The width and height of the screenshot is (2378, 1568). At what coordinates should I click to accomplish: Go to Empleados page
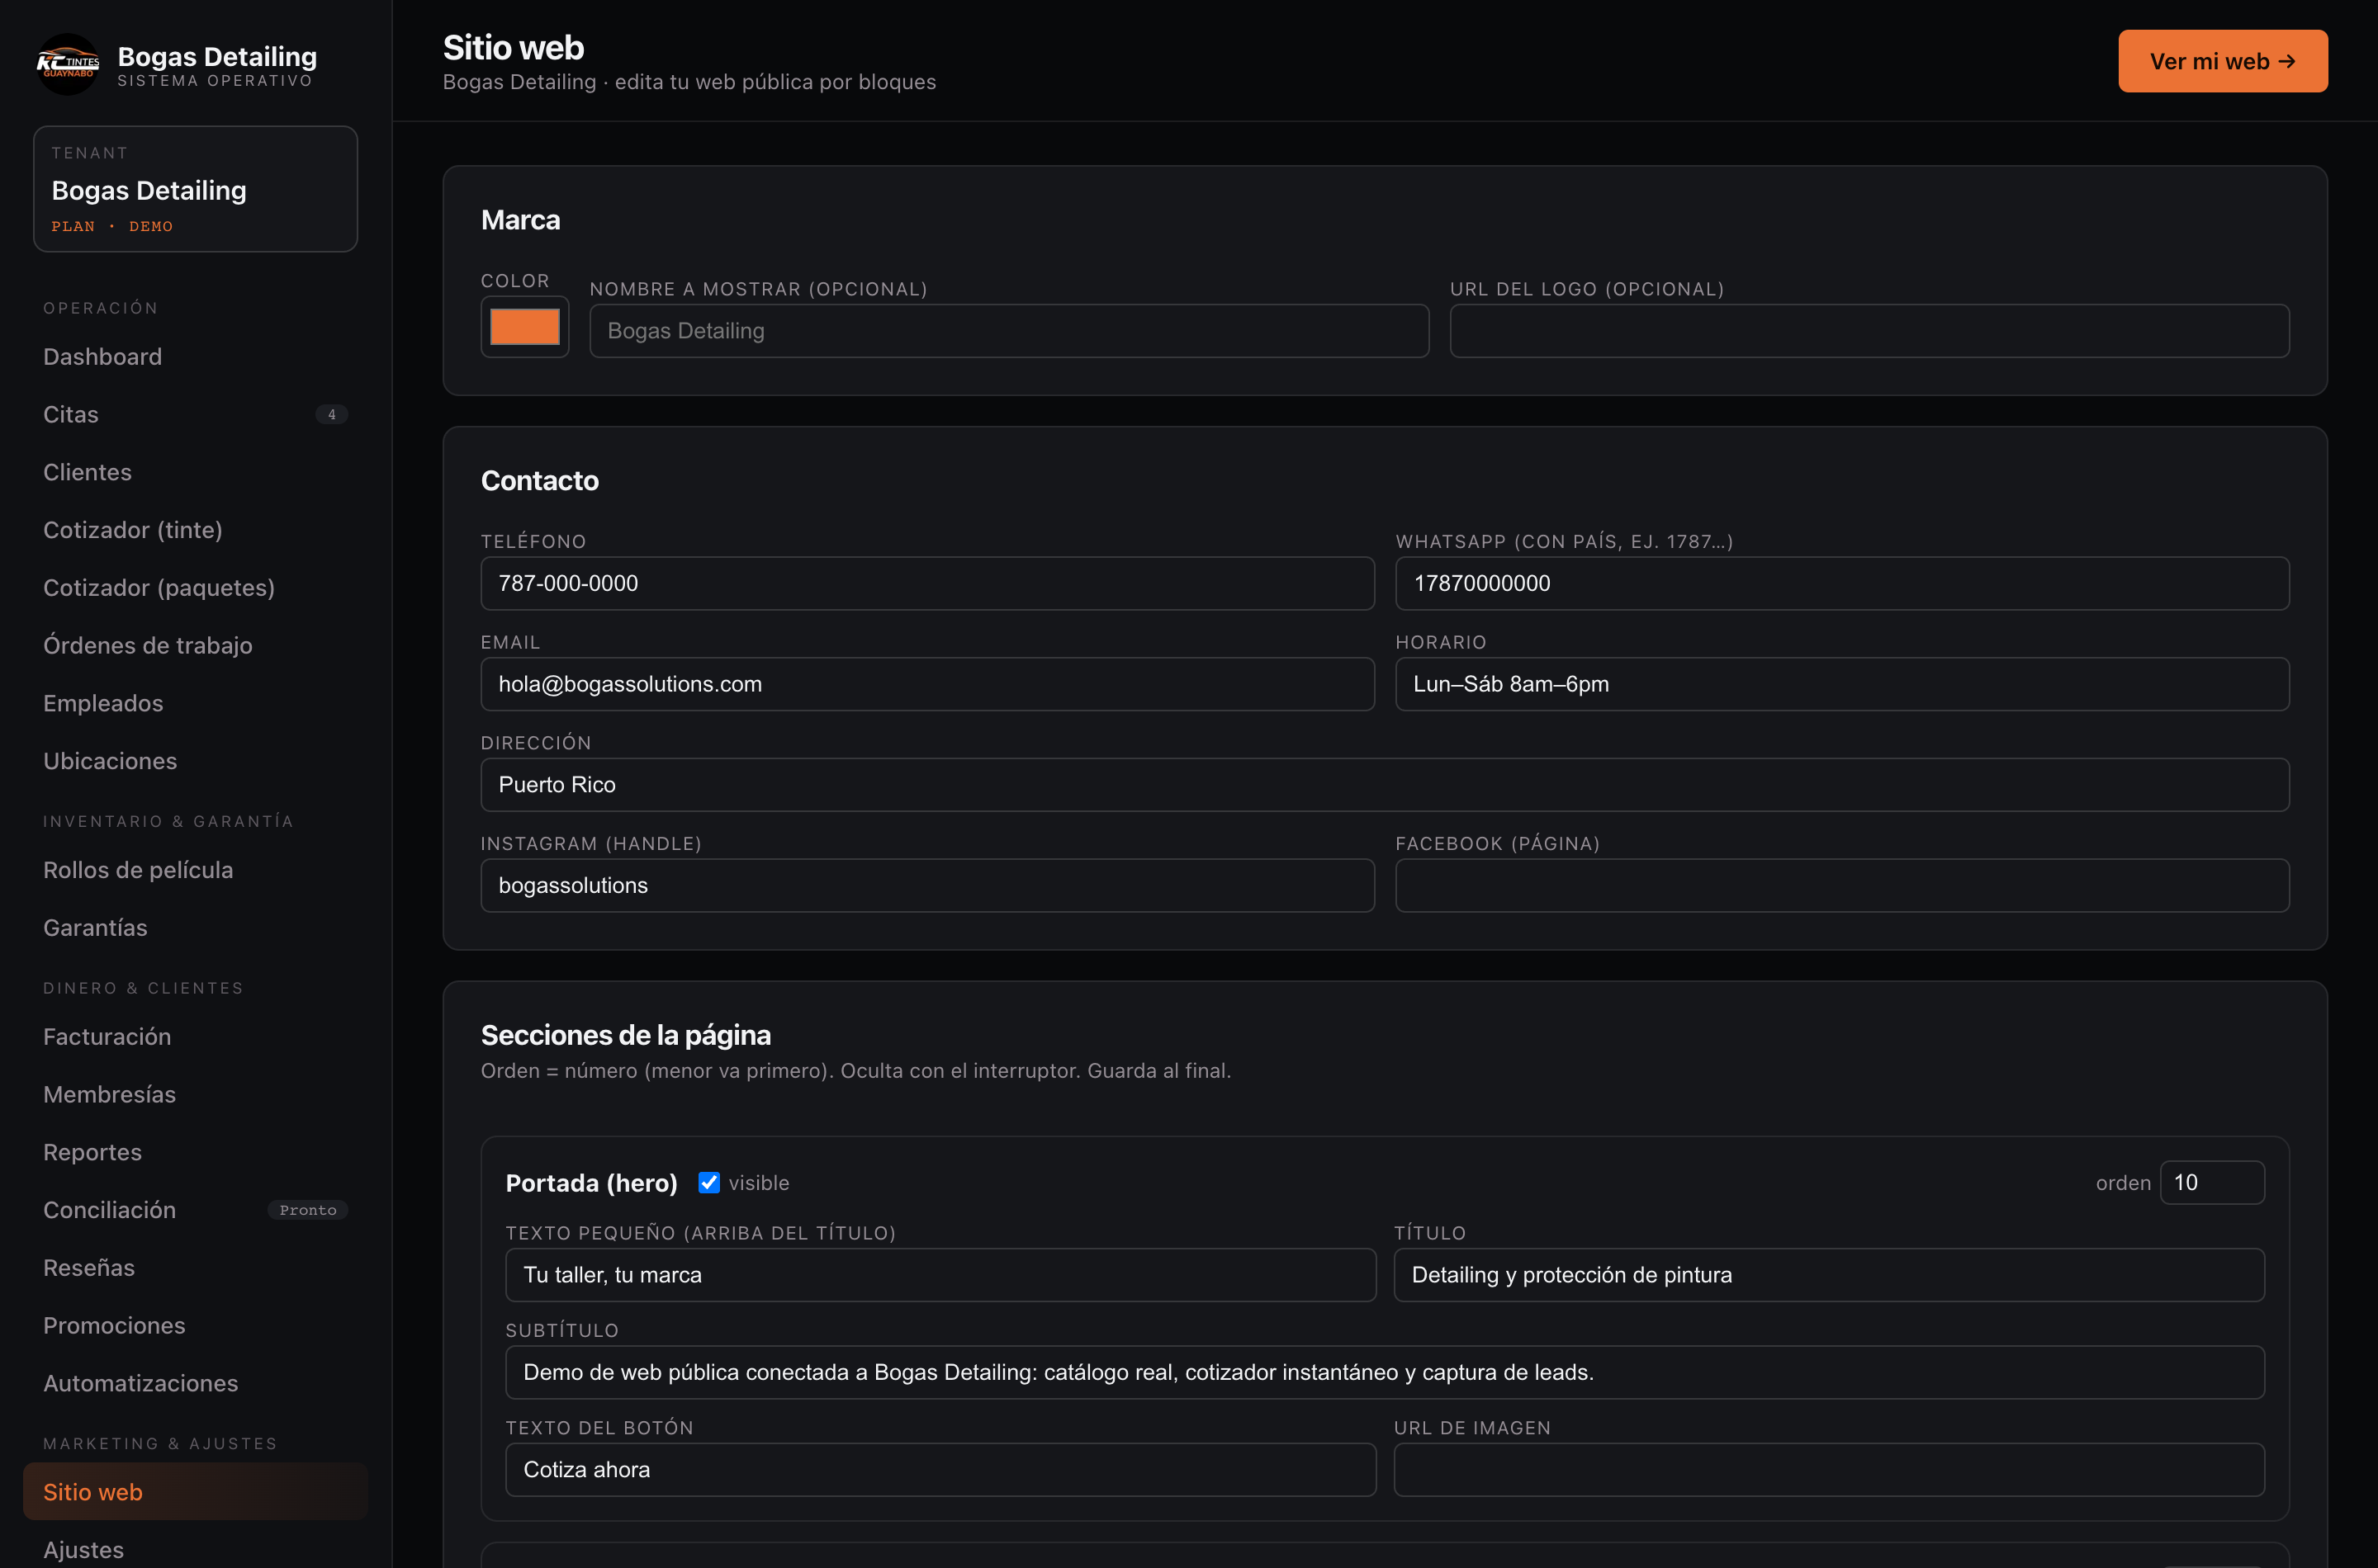click(195, 703)
